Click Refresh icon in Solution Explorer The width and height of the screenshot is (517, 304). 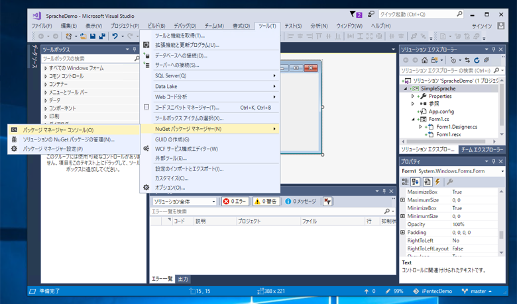[x=477, y=60]
